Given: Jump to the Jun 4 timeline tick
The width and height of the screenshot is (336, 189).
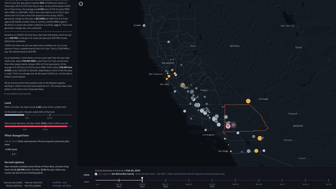Looking at the screenshot, I should click(x=282, y=181).
